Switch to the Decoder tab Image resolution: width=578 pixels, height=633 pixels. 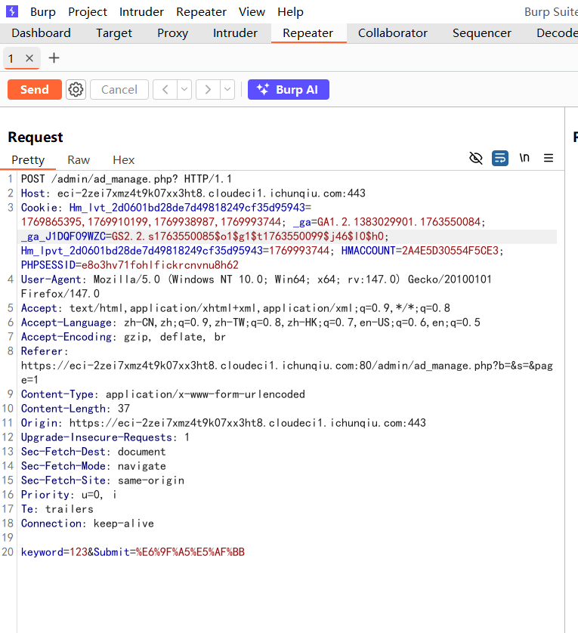click(x=557, y=33)
